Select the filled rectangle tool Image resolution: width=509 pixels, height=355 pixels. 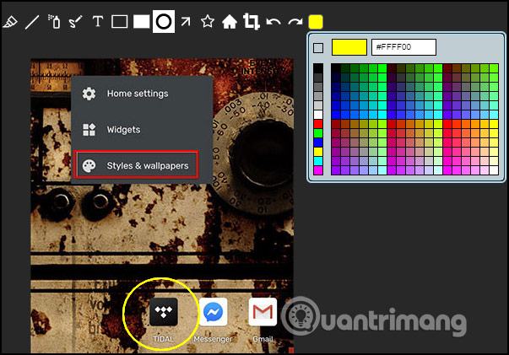[x=142, y=22]
